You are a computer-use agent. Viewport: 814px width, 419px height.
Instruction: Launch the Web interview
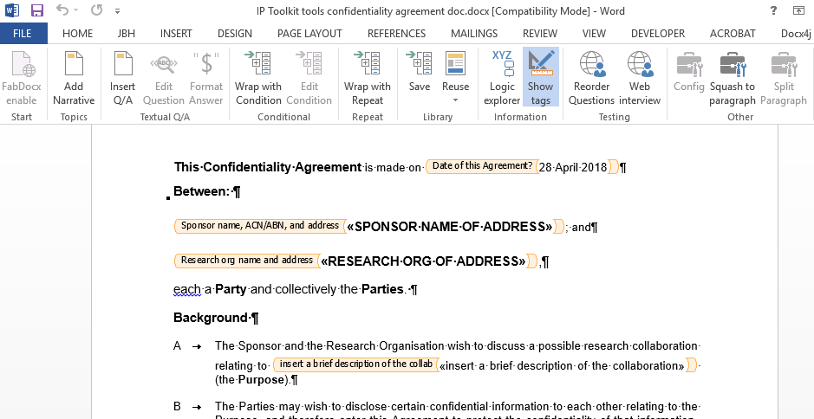(x=640, y=78)
